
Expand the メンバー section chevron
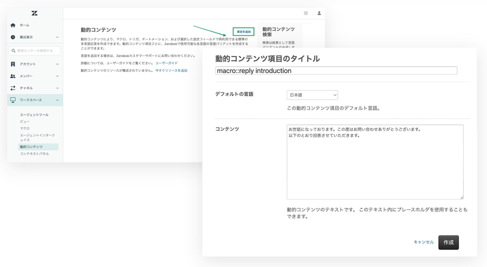[x=57, y=76]
